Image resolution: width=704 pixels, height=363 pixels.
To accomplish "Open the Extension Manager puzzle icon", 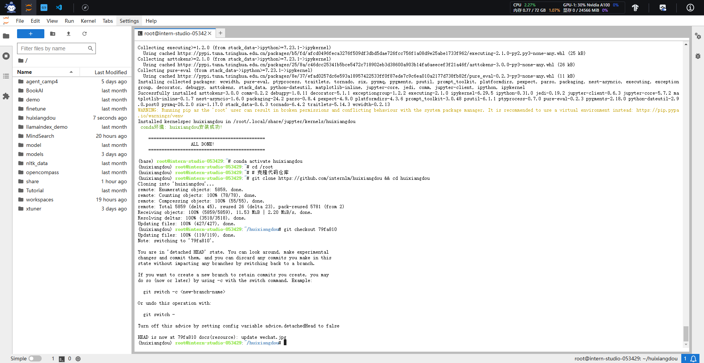I will pyautogui.click(x=6, y=96).
